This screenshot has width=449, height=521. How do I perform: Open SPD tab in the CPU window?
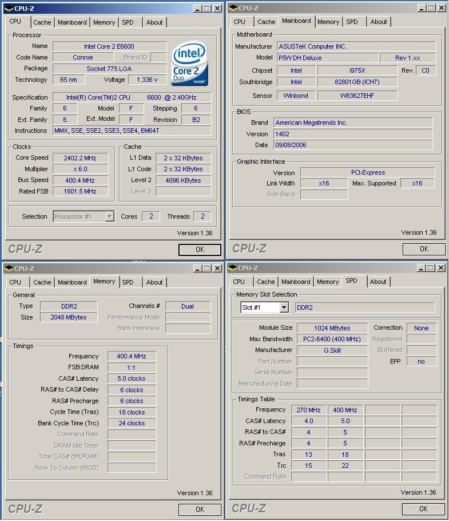pyautogui.click(x=128, y=22)
